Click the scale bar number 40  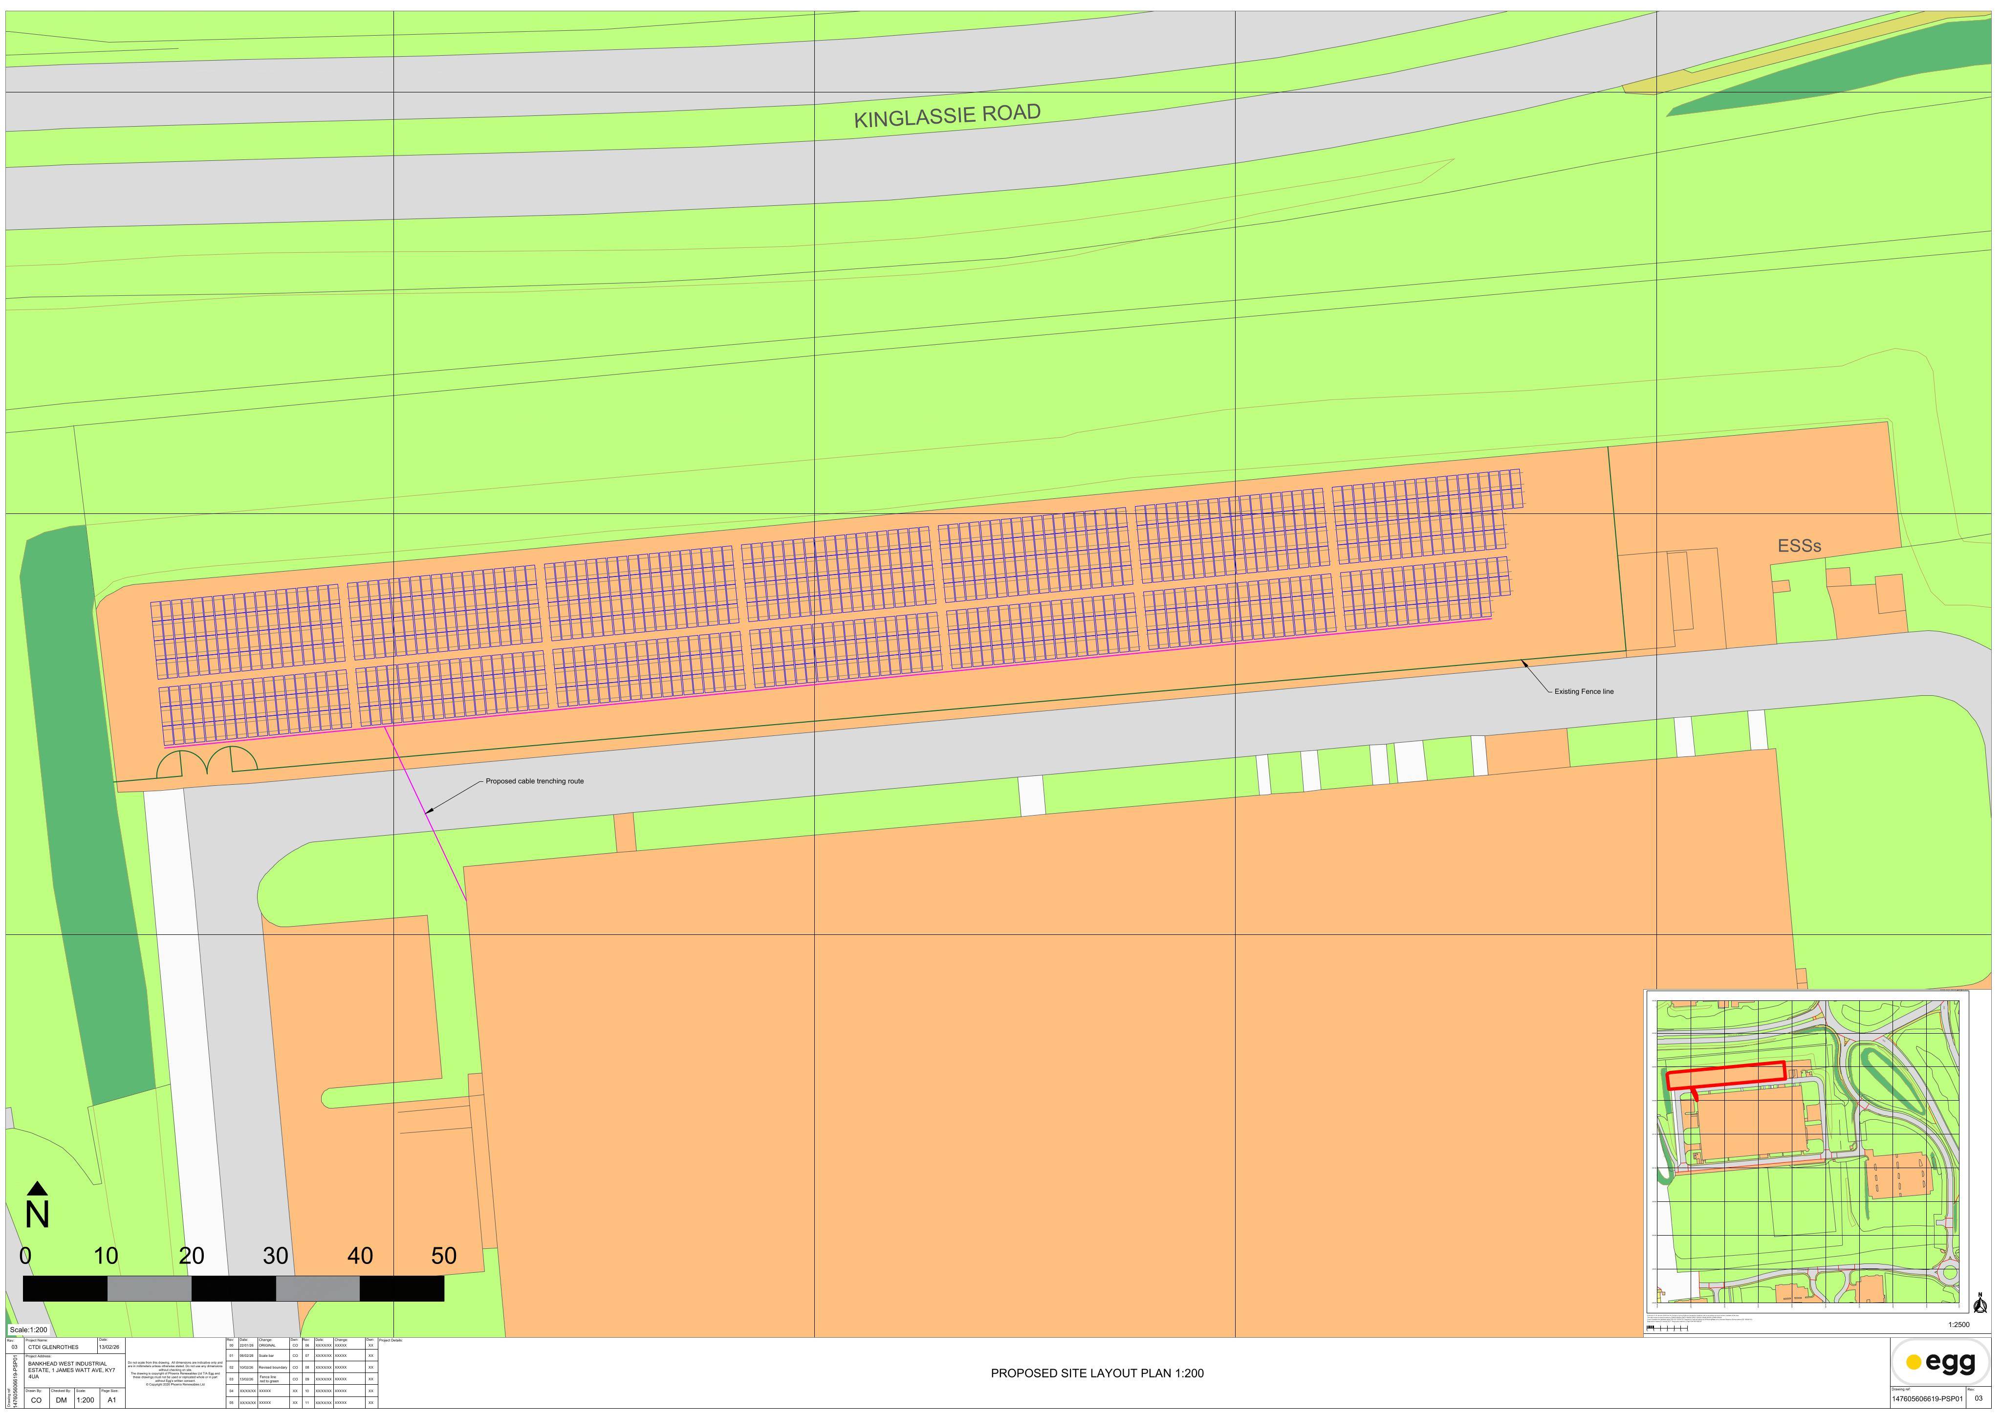pyautogui.click(x=360, y=1257)
